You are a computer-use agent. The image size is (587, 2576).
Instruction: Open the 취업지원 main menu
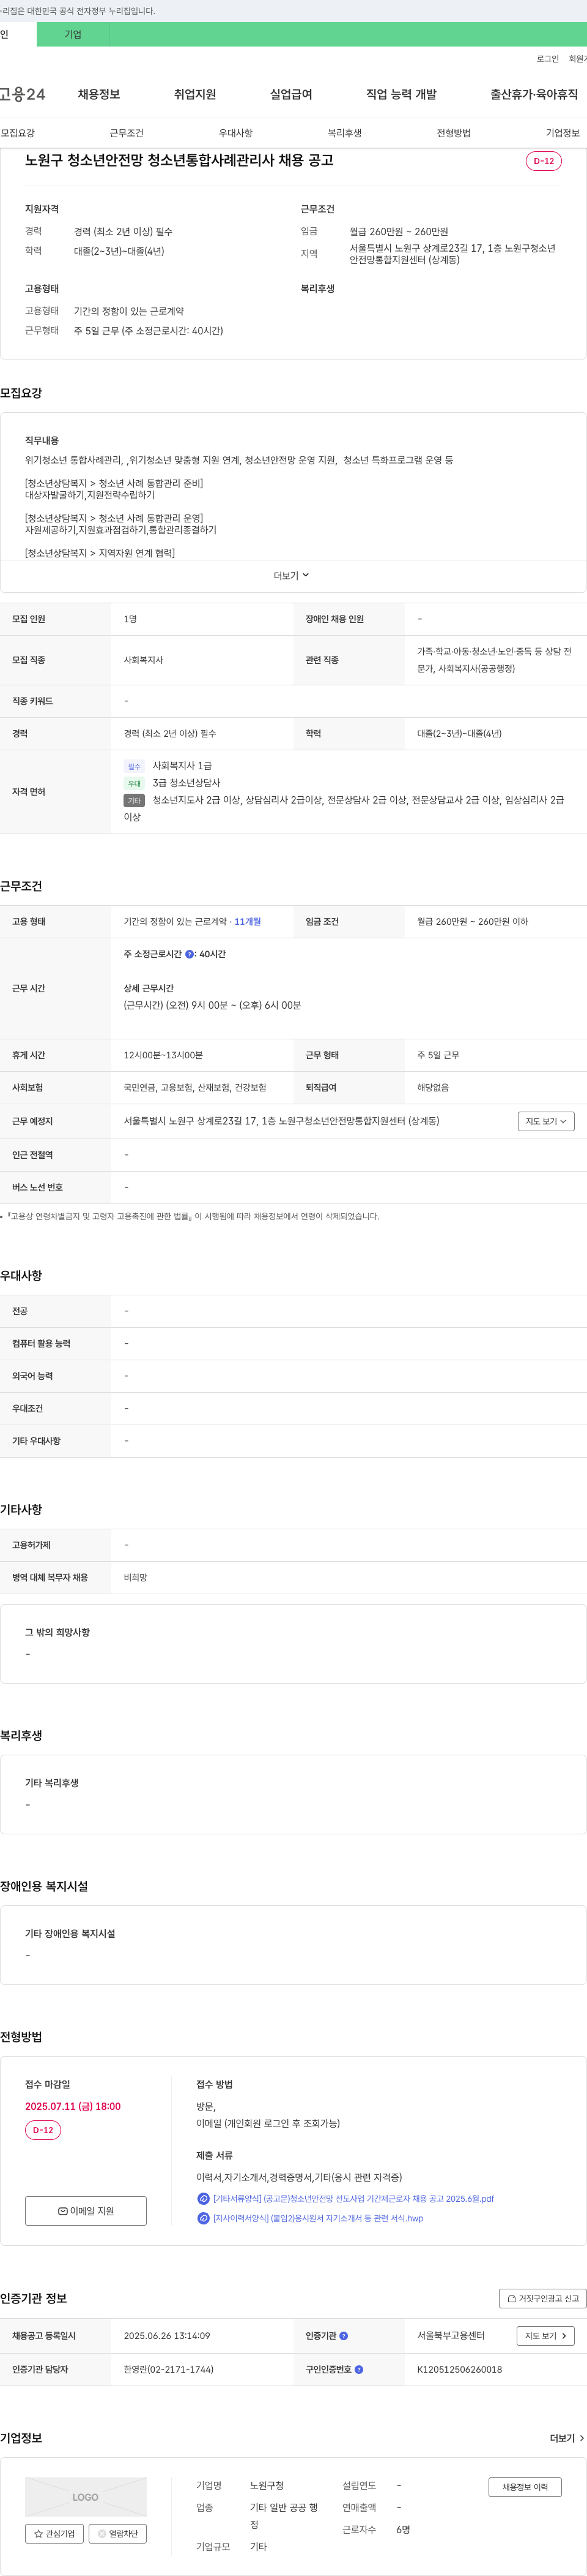point(194,94)
